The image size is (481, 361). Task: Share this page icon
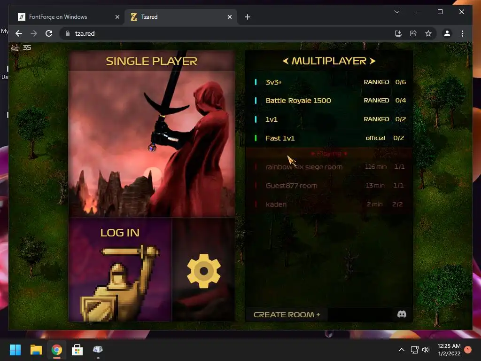click(x=413, y=33)
